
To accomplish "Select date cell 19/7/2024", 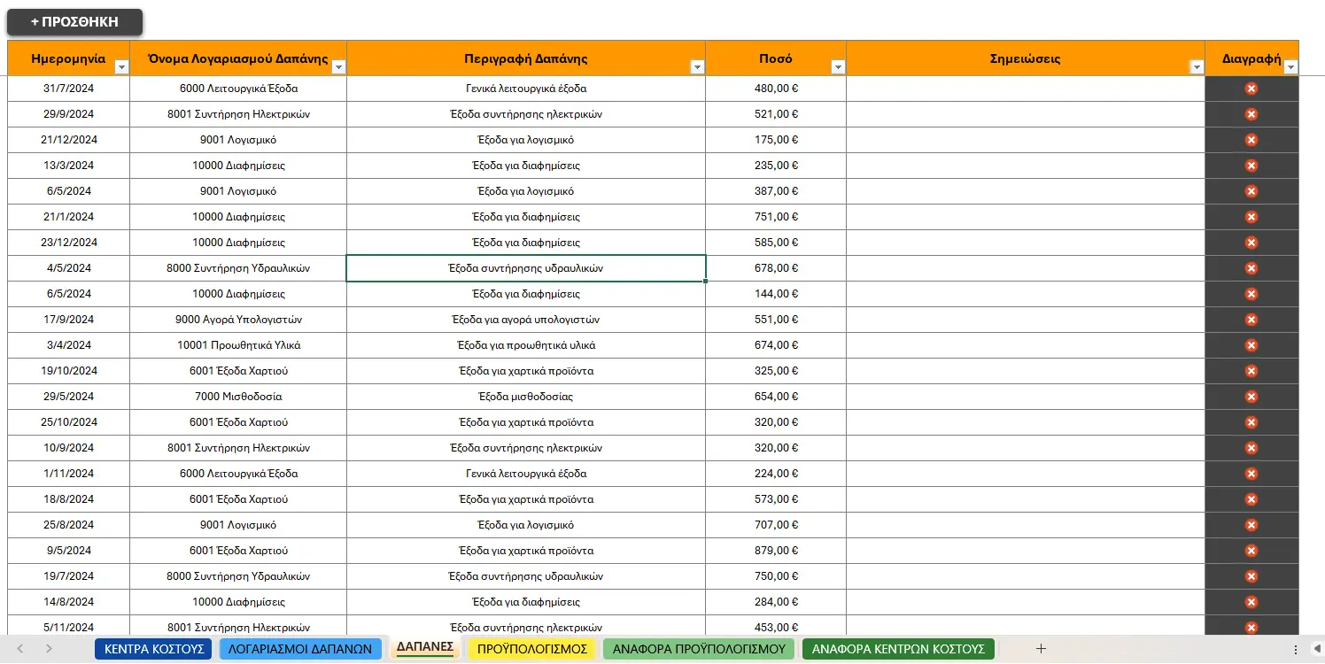I will (68, 576).
